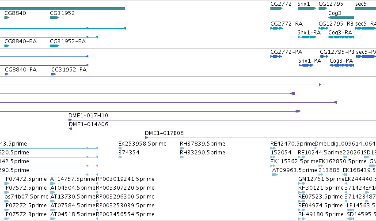Click the CG12795-PB protein label

[x=337, y=52]
